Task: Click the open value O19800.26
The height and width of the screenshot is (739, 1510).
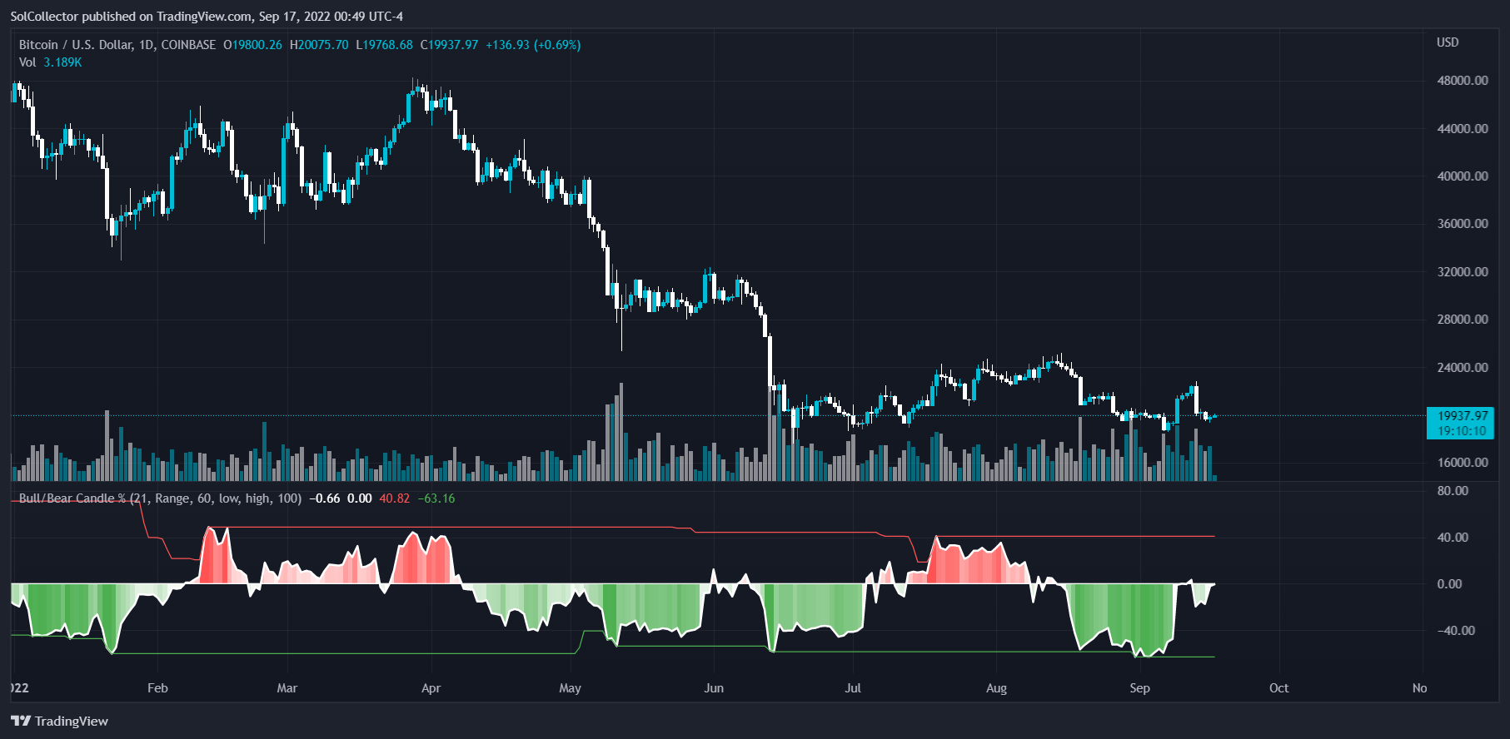Action: (x=252, y=45)
